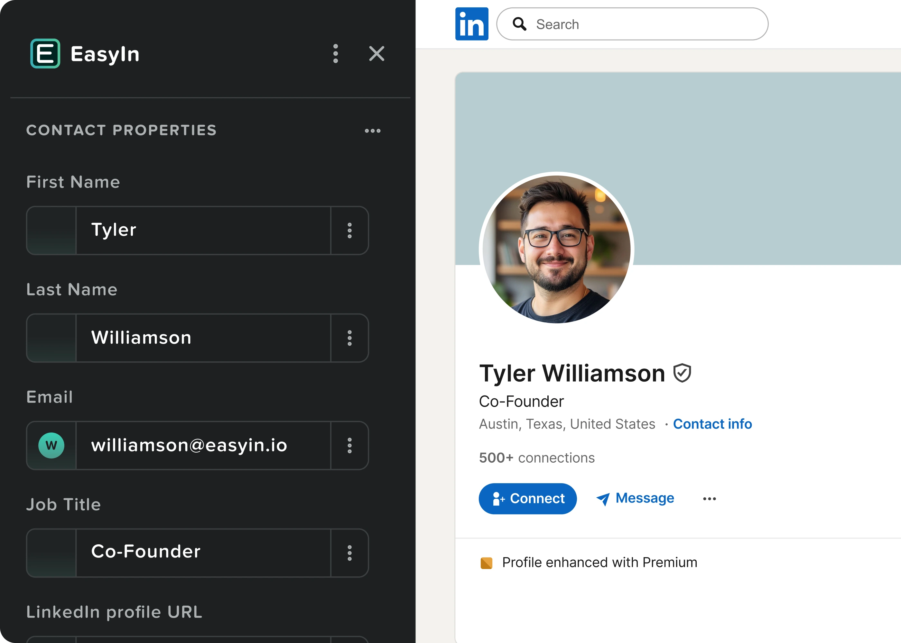901x643 pixels.
Task: Click the EasyIn logo icon
Action: pyautogui.click(x=45, y=53)
